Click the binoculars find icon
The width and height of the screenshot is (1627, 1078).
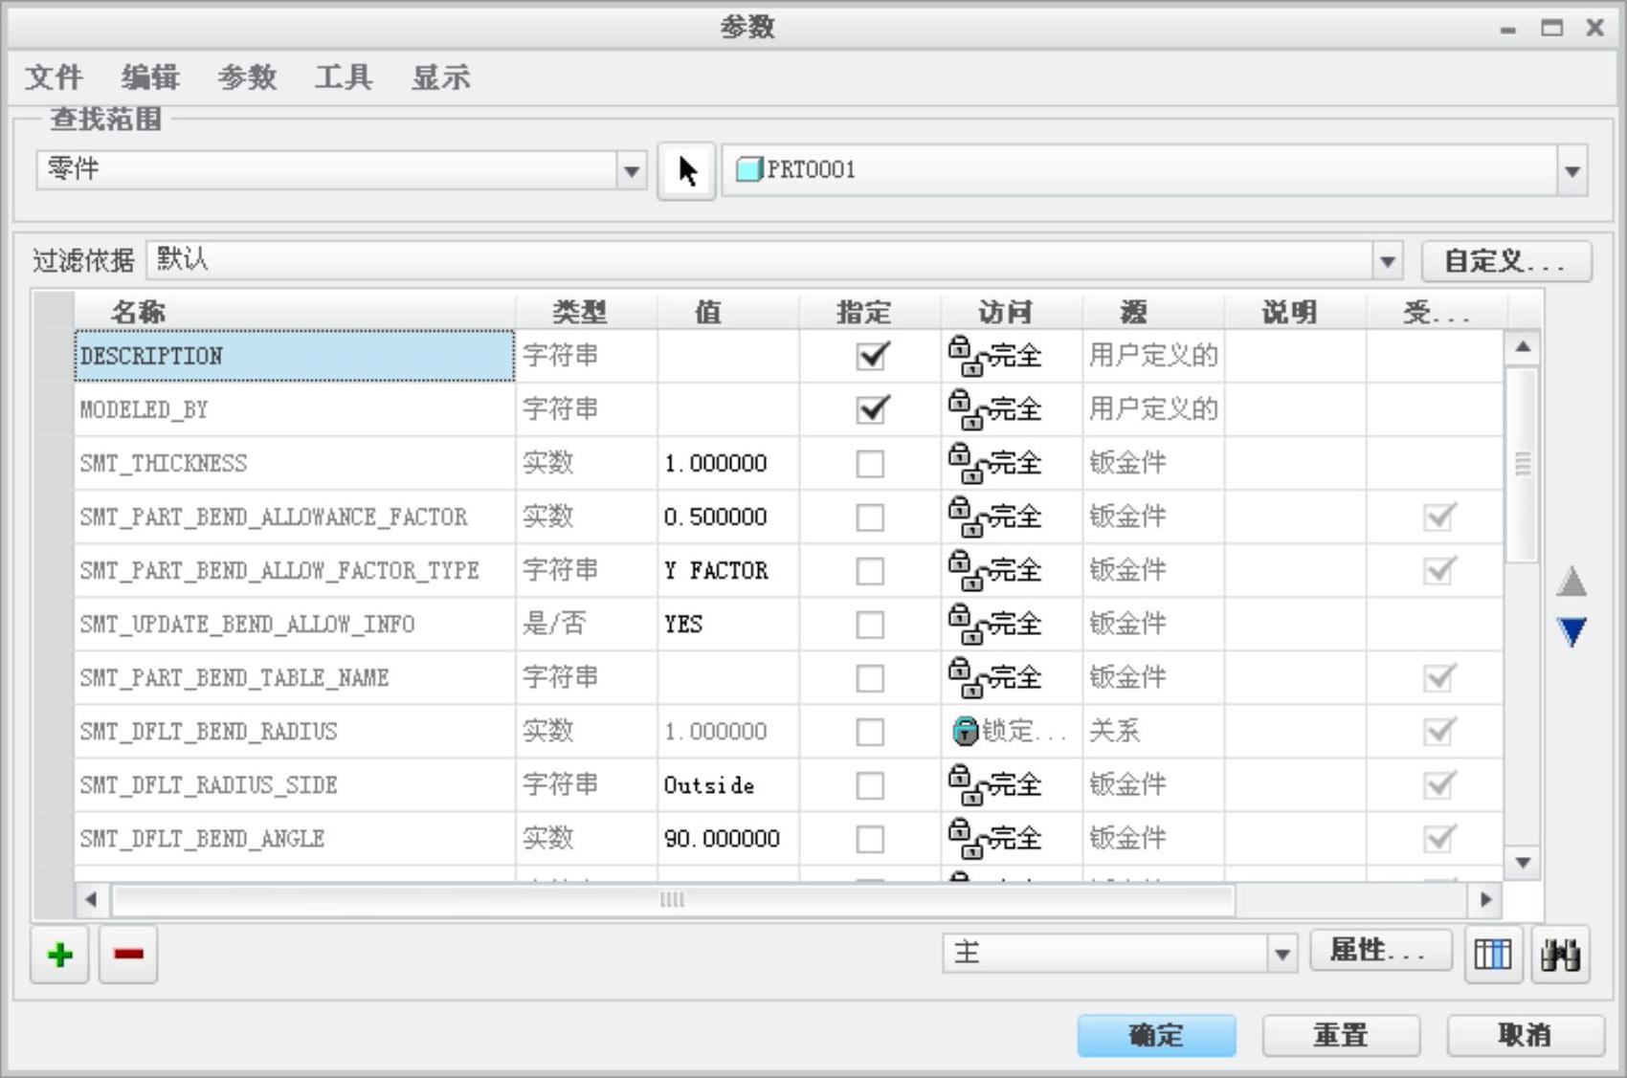click(1560, 954)
